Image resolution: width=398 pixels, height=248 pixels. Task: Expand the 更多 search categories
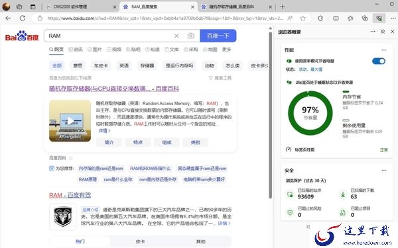click(227, 50)
